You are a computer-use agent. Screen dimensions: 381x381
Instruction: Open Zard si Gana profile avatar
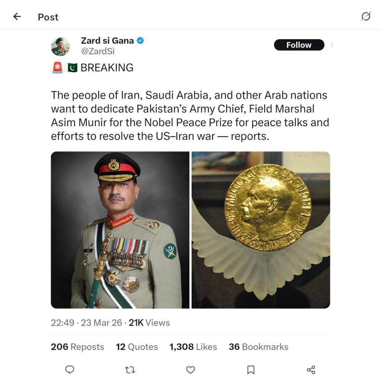[x=60, y=47]
